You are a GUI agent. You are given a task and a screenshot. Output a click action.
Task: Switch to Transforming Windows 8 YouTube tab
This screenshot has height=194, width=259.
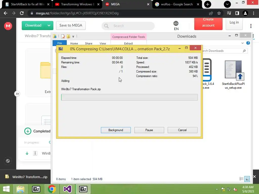[x=77, y=4]
